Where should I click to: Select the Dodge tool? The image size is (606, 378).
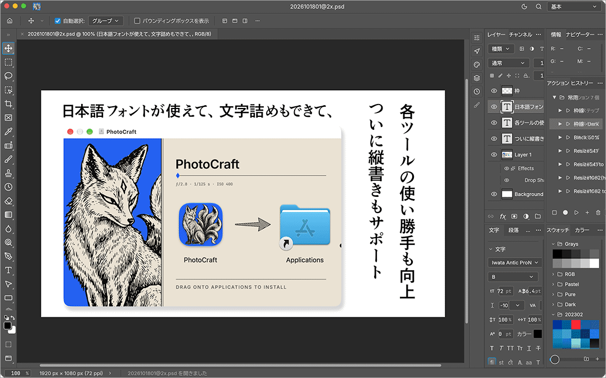(8, 243)
